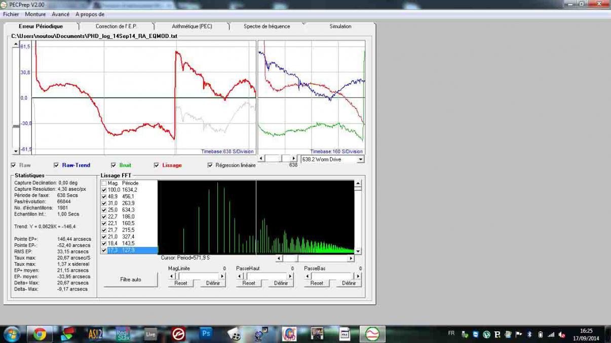Open the Spectre de fréquence tab
The width and height of the screenshot is (611, 343).
pyautogui.click(x=266, y=26)
